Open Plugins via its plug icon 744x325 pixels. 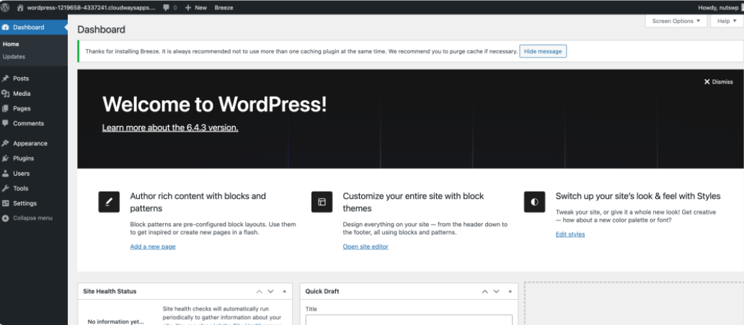click(6, 159)
